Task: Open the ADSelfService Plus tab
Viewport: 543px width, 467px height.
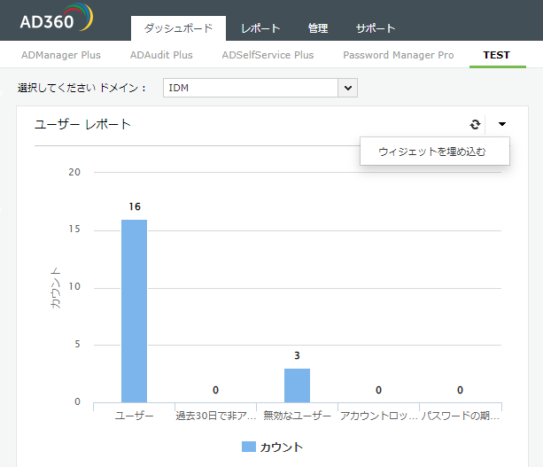Action: click(268, 55)
